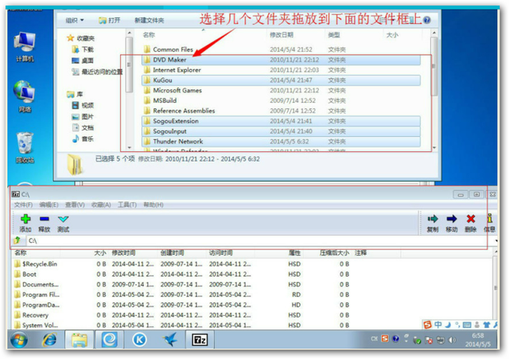Select the 回收站 recycle bin desktop icon
Image resolution: width=509 pixels, height=359 pixels.
point(25,147)
